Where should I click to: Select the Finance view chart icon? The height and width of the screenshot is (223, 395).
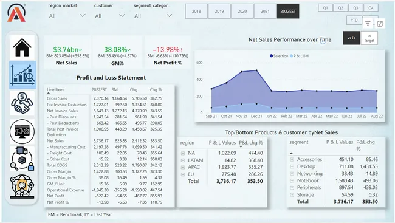point(22,75)
